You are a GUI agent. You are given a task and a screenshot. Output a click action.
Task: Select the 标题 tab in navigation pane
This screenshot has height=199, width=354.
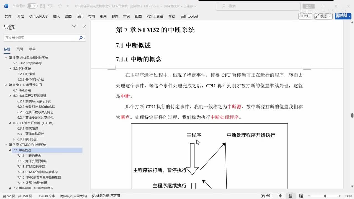[x=7, y=49]
